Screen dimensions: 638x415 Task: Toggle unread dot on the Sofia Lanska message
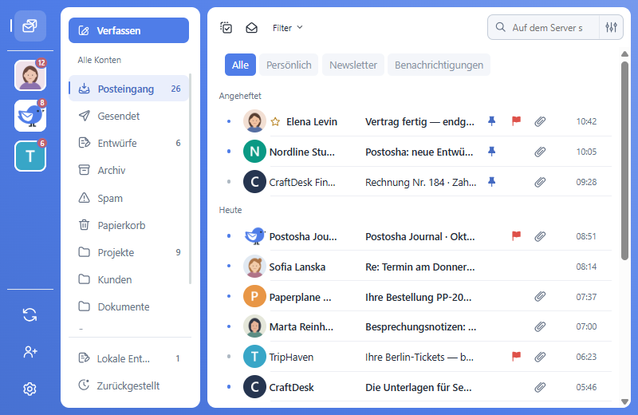[x=229, y=266]
